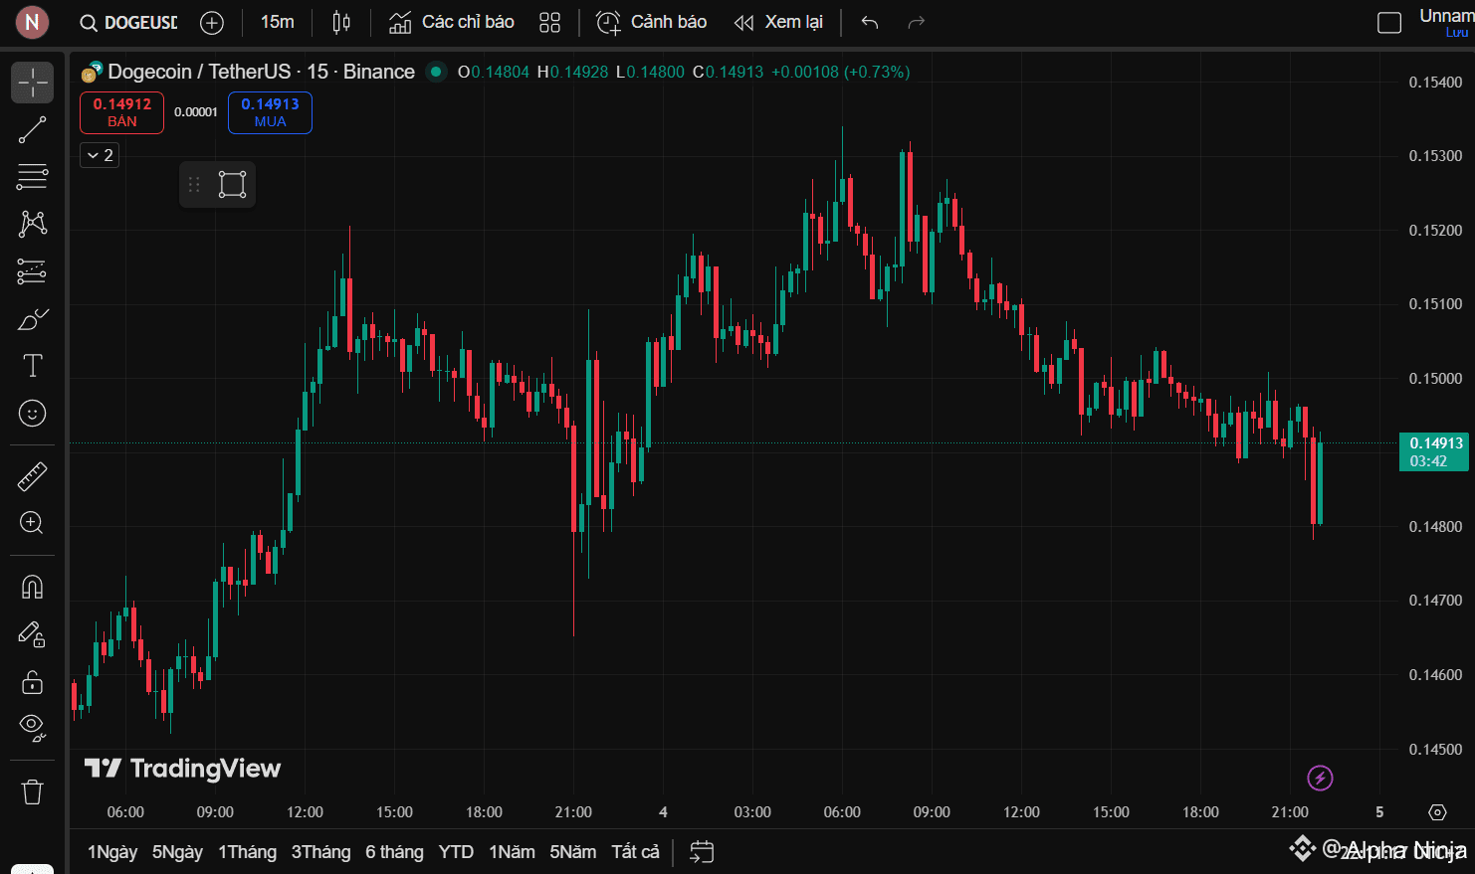The image size is (1475, 874).
Task: Click the purple lightning flash icon
Action: [1320, 778]
